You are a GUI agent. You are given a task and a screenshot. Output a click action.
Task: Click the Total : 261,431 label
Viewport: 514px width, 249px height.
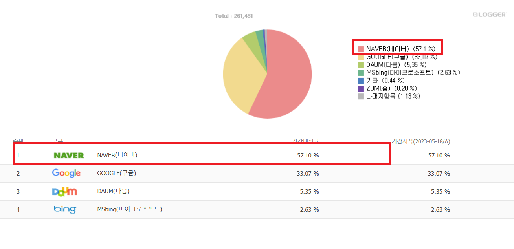pyautogui.click(x=234, y=16)
